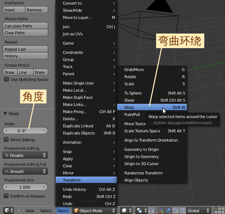This screenshot has width=225, height=214.
Task: Click the Object Mode cube icon
Action: pyautogui.click(x=77, y=210)
